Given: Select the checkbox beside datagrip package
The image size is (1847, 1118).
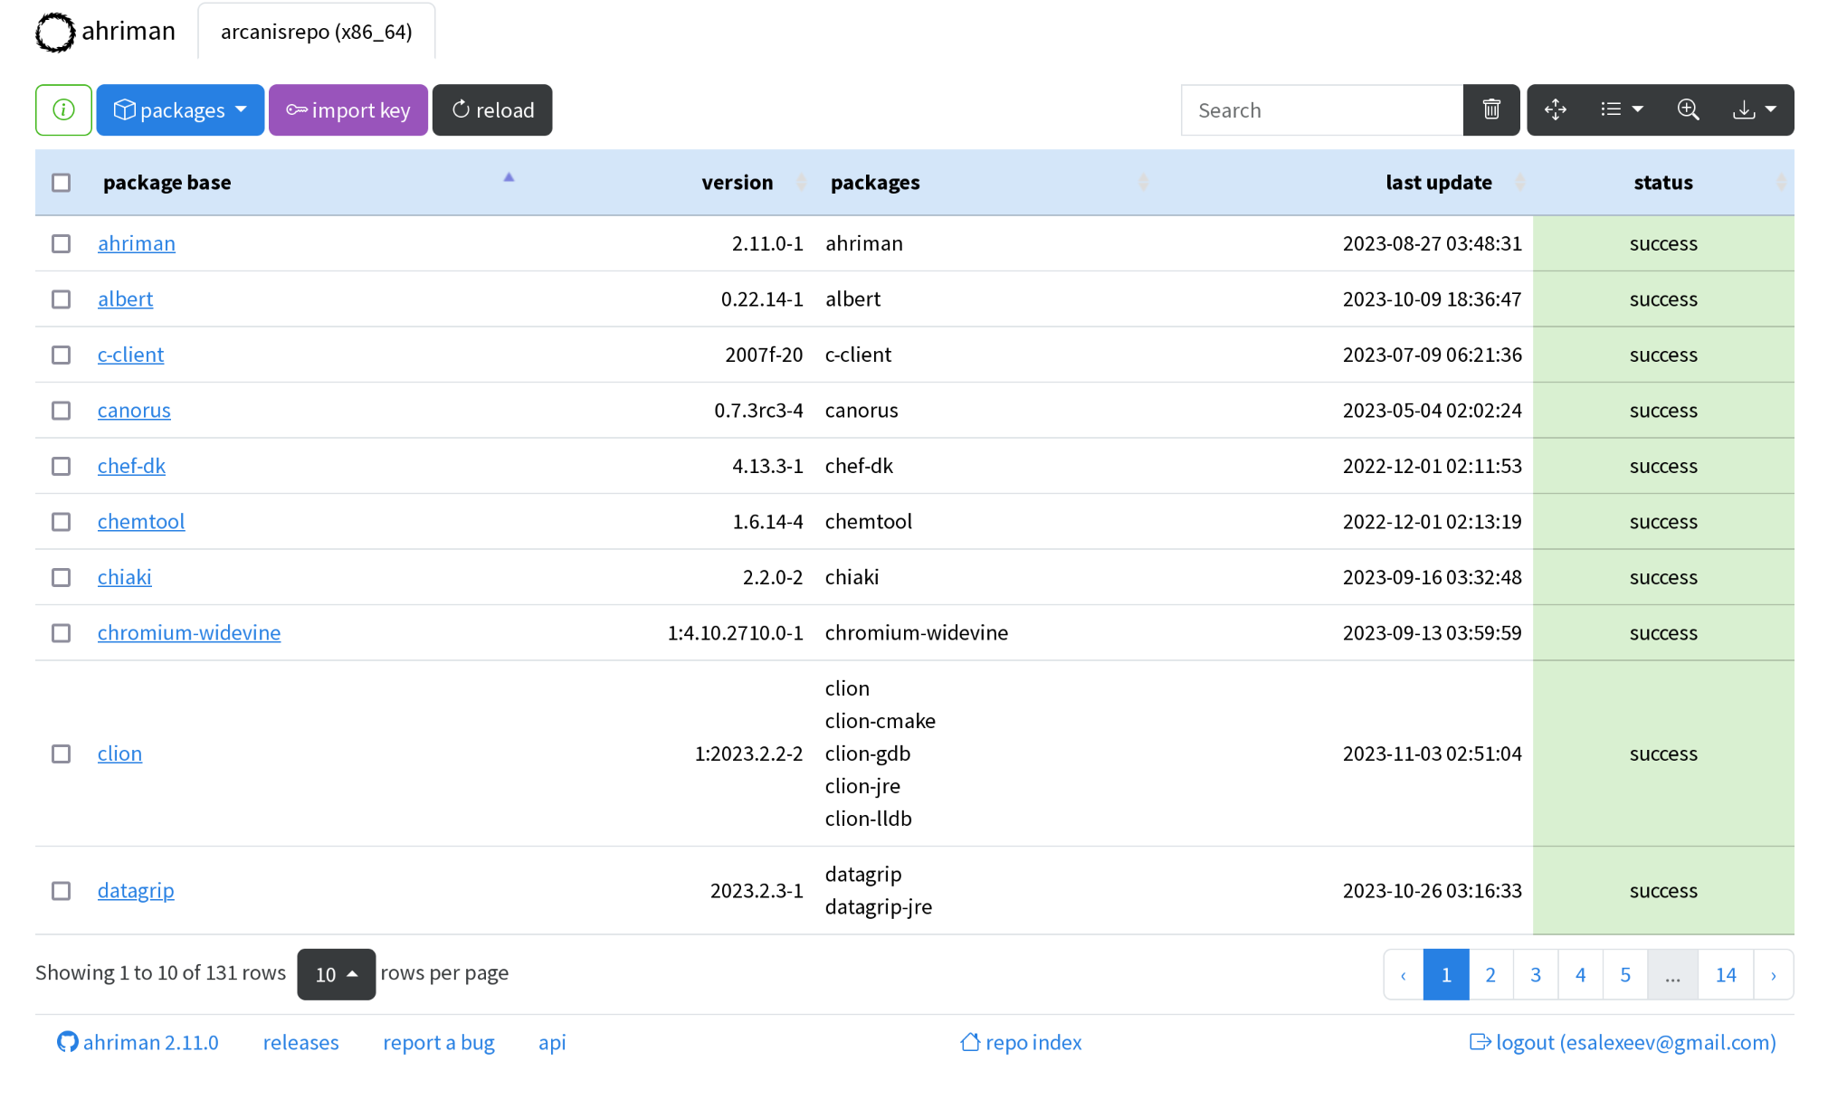Looking at the screenshot, I should pyautogui.click(x=61, y=891).
